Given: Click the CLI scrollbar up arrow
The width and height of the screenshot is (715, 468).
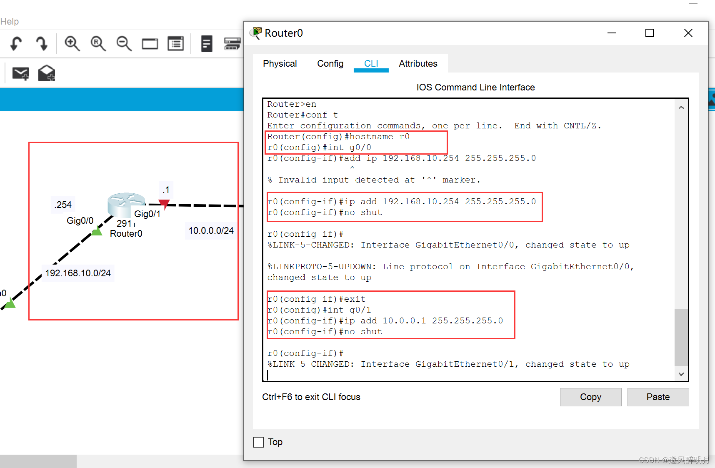Looking at the screenshot, I should [681, 108].
